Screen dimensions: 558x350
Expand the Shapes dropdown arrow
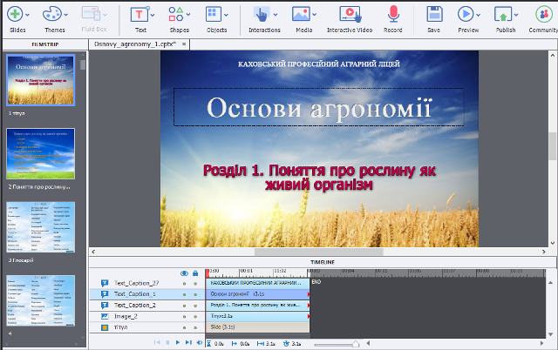188,15
